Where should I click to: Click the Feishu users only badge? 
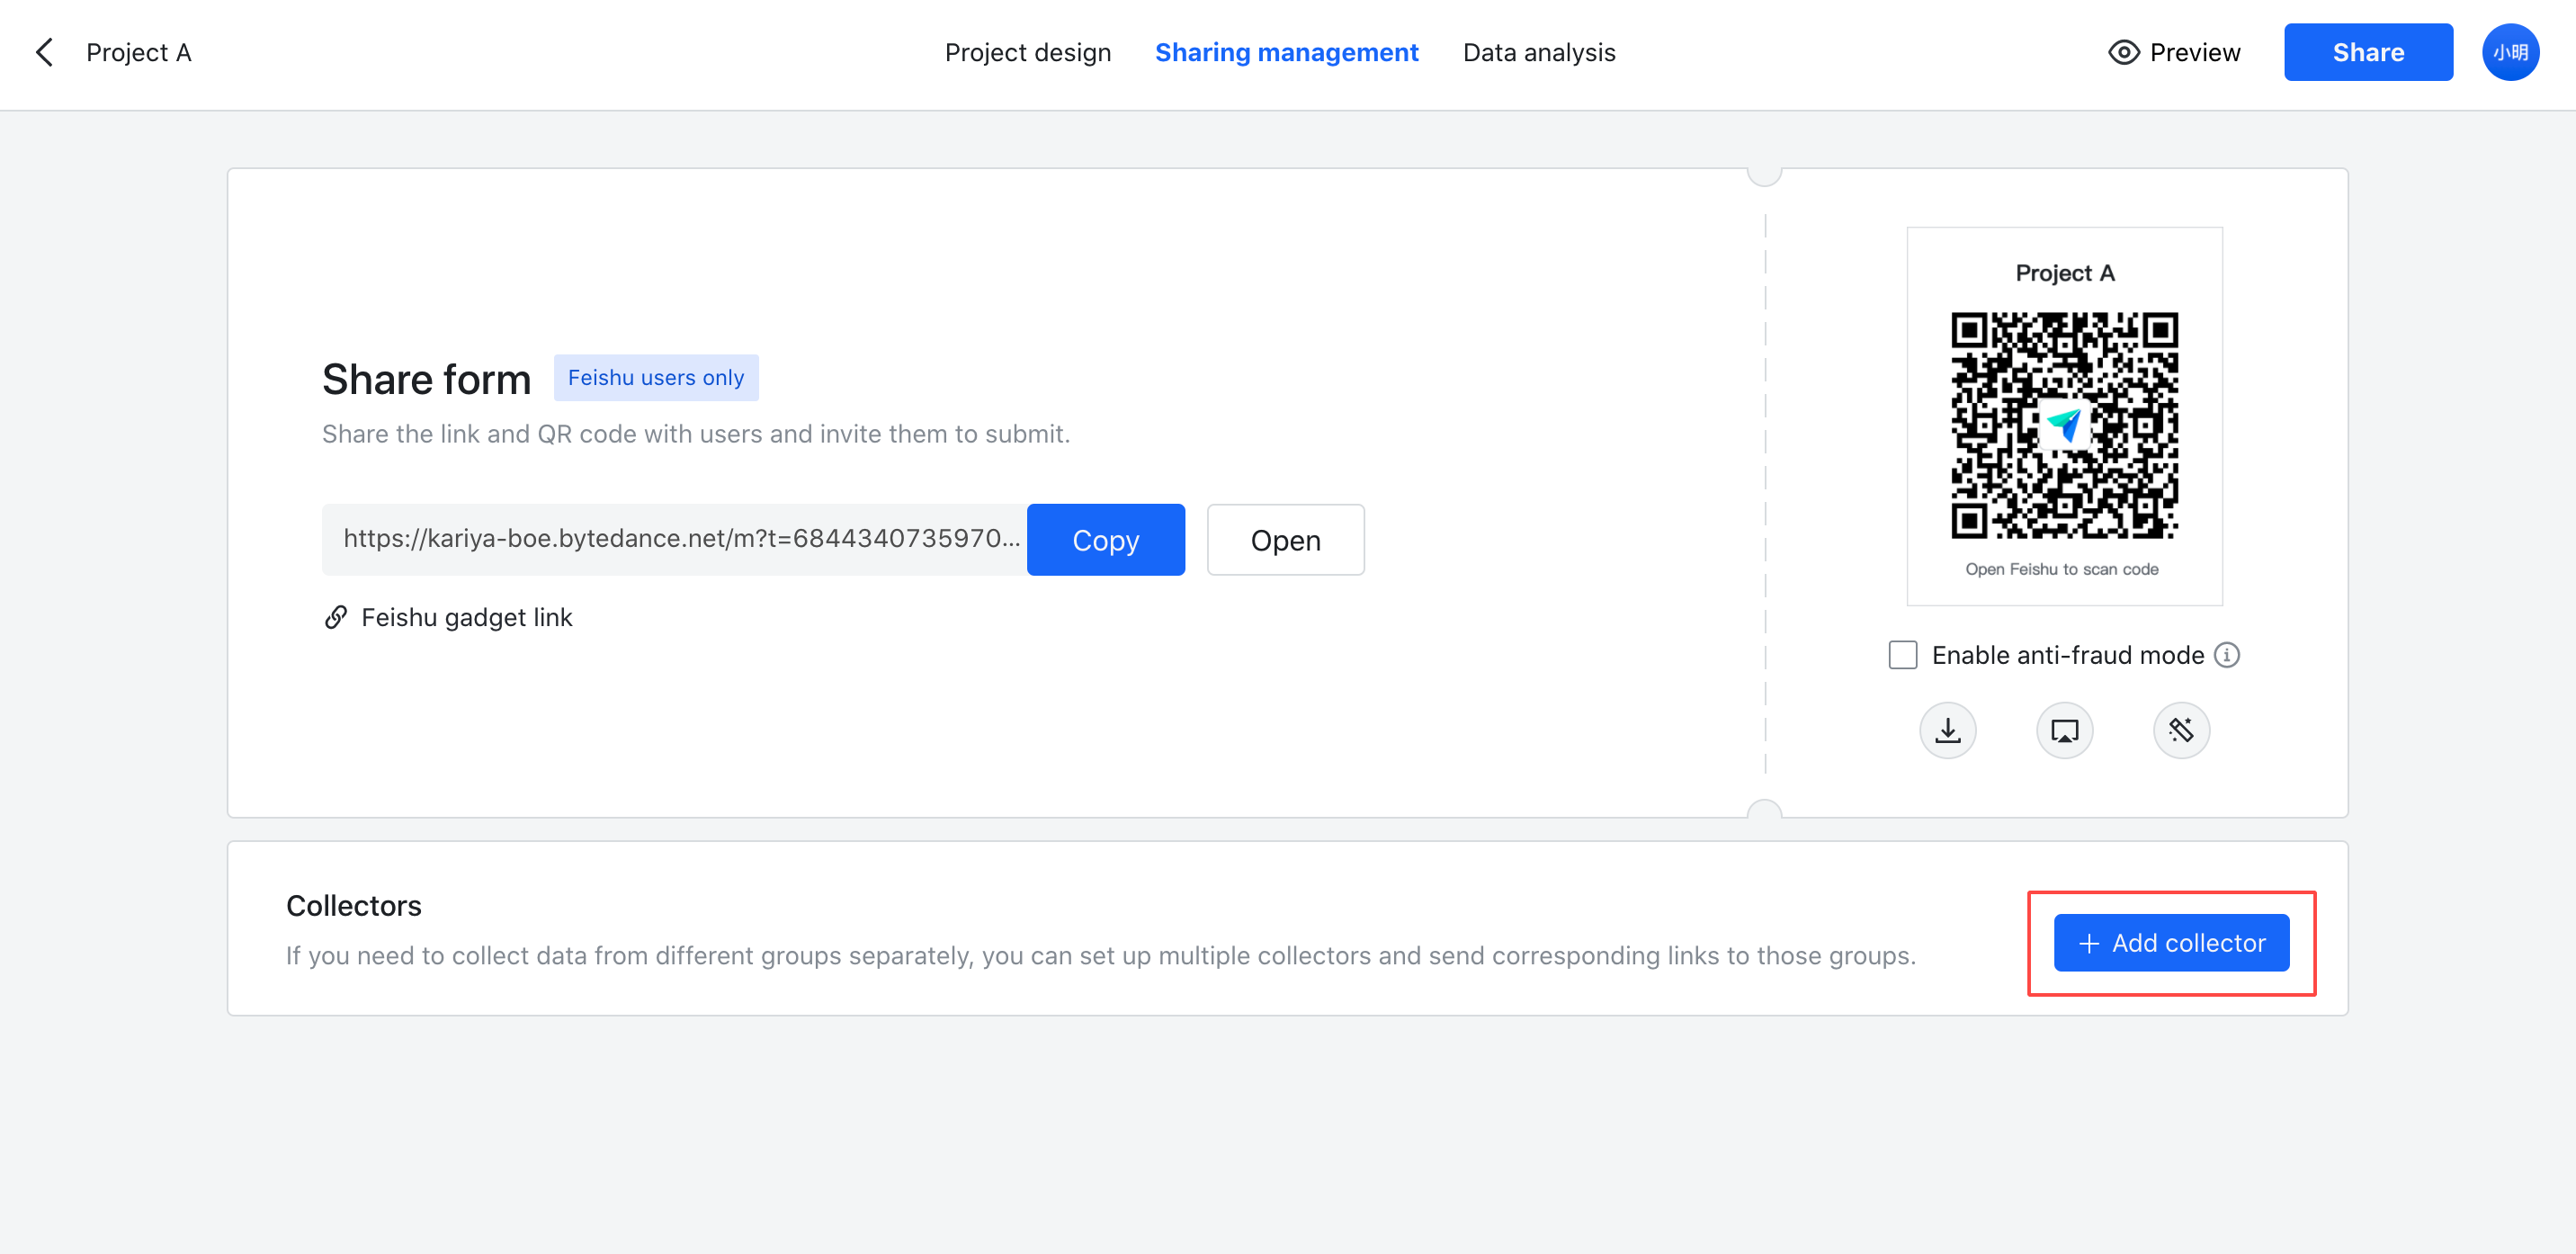(656, 377)
